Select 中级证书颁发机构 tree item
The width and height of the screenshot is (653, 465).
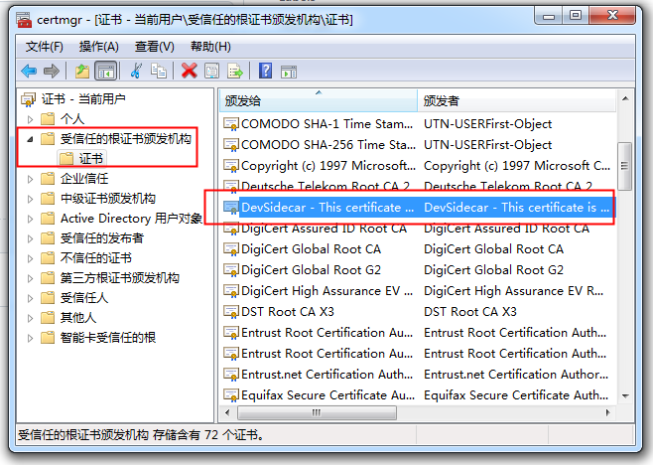pyautogui.click(x=108, y=198)
